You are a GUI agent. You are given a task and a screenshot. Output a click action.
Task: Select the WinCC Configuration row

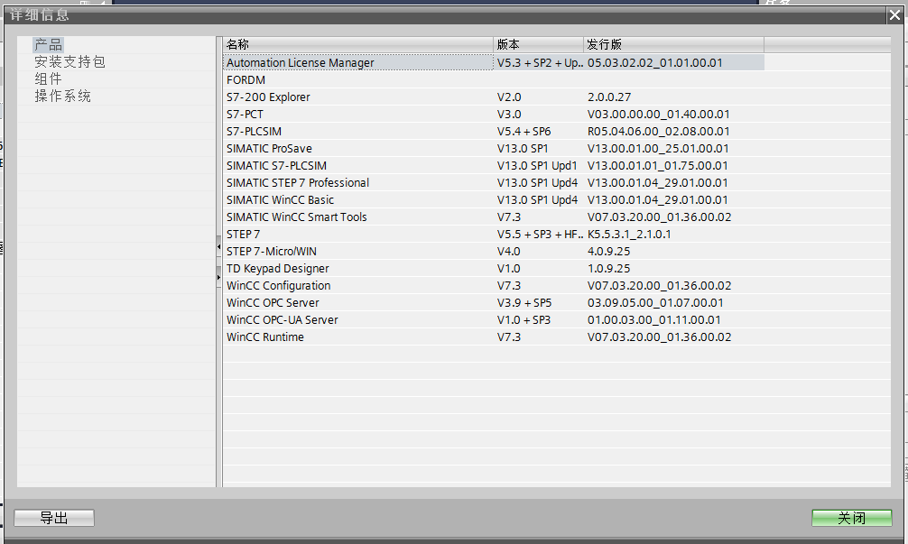tap(494, 286)
